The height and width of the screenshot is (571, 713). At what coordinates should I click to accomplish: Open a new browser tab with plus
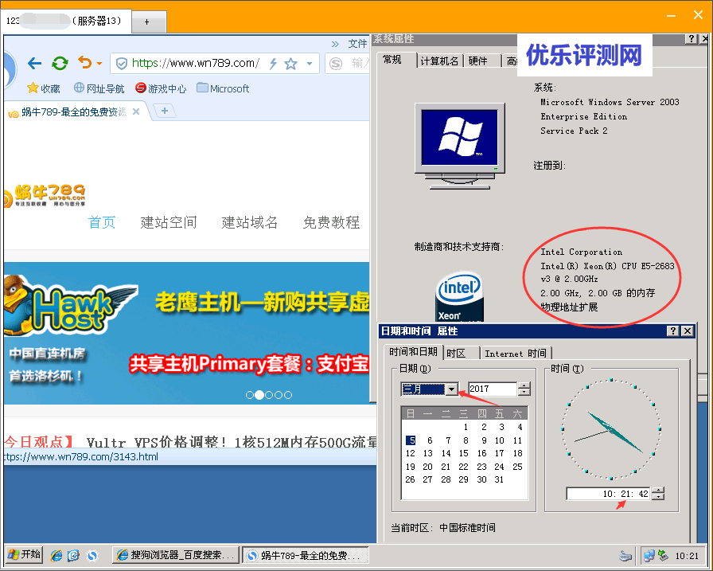(x=165, y=111)
